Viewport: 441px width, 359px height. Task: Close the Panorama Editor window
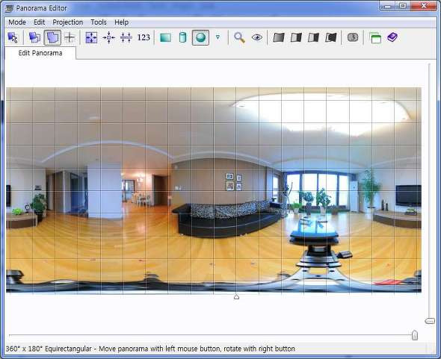[x=424, y=6]
